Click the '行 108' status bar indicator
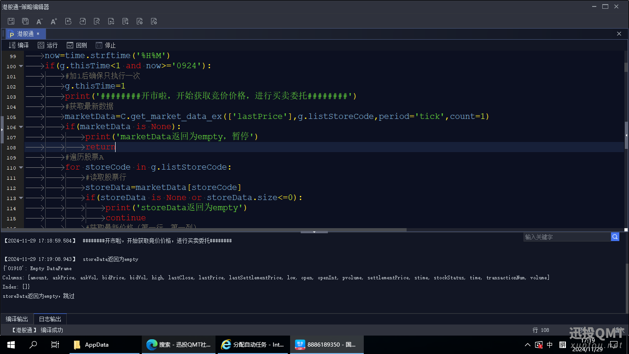Viewport: 629px width, 354px height. coord(541,330)
